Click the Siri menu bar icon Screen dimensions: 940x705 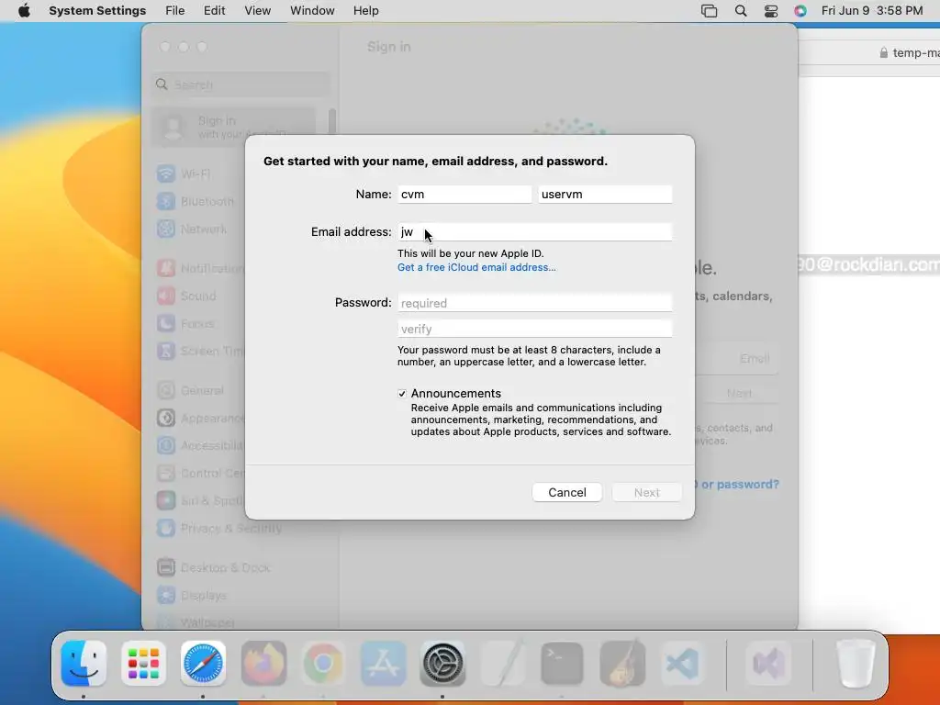point(800,11)
